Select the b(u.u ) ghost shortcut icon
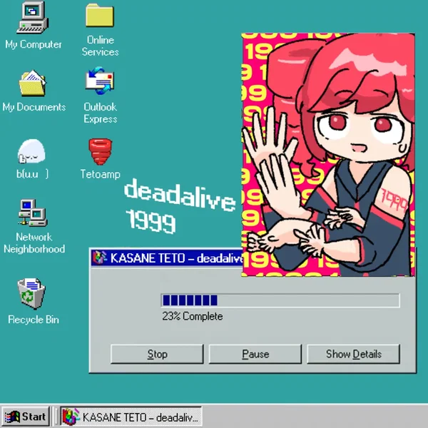 [x=31, y=151]
